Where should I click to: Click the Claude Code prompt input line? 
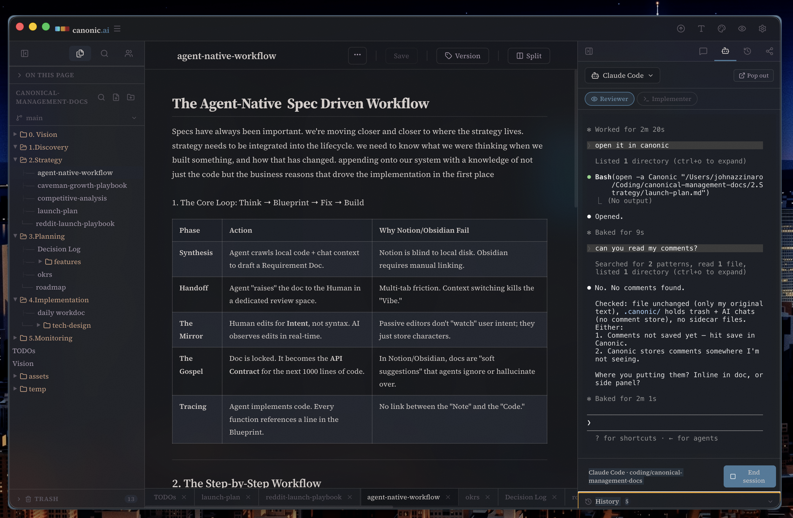[675, 423]
